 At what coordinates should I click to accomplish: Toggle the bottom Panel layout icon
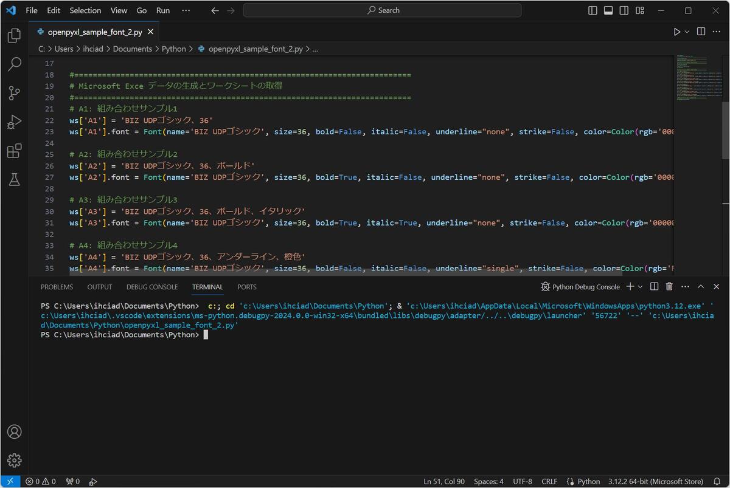coord(608,10)
